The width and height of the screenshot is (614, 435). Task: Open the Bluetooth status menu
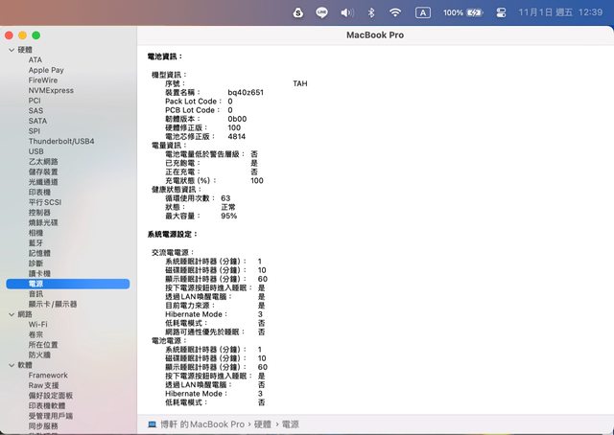371,12
